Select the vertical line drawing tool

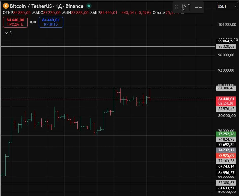tap(189, 7)
